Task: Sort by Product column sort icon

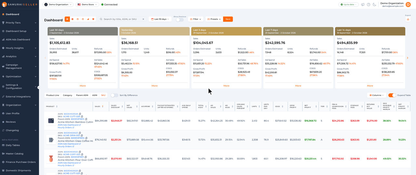Action: pyautogui.click(x=57, y=106)
